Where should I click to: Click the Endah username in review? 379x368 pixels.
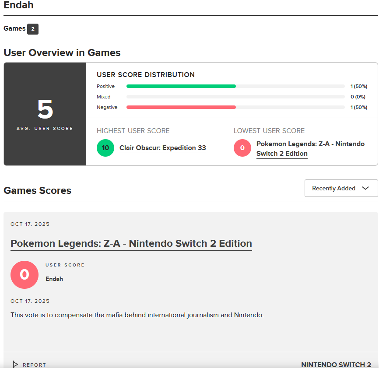point(54,279)
